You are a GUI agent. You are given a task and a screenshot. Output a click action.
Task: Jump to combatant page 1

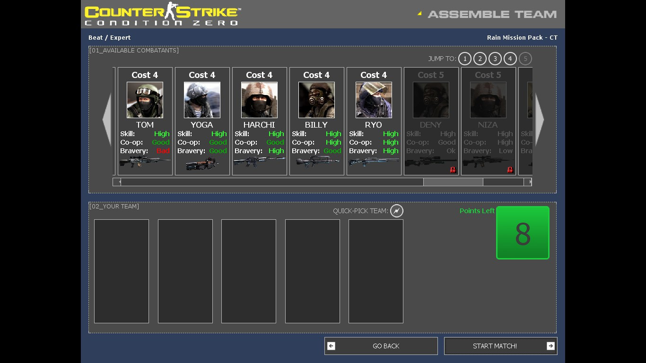[x=465, y=59]
